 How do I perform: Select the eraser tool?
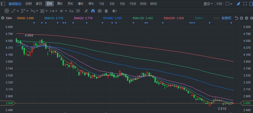point(86,11)
